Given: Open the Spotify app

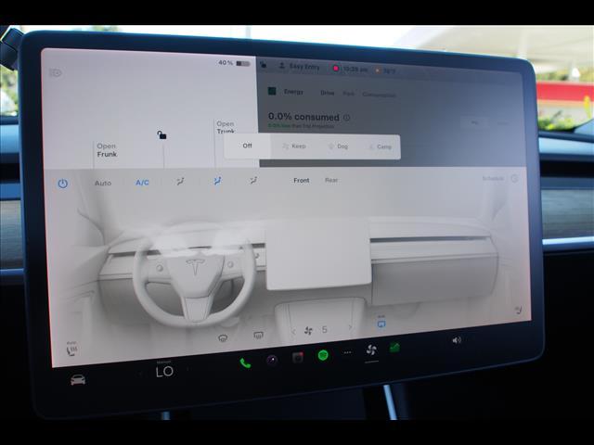Looking at the screenshot, I should (323, 355).
